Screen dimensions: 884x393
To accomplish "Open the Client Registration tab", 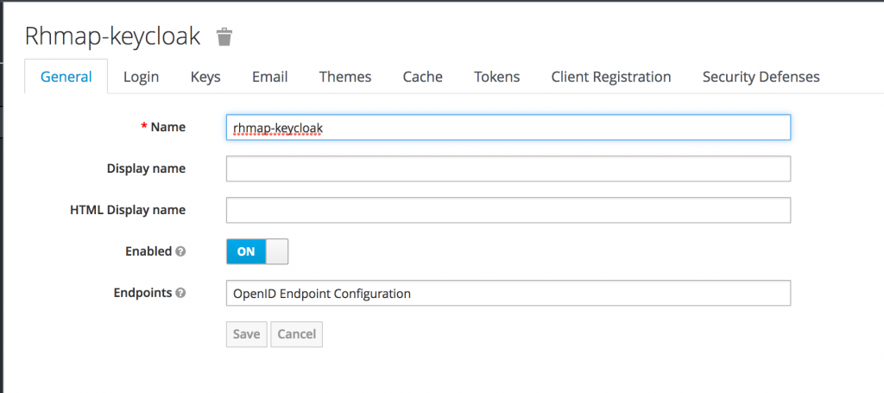I will coord(611,77).
